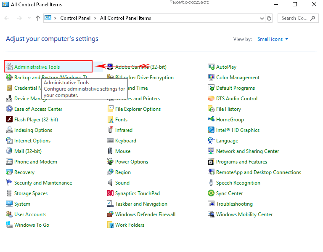Image resolution: width=323 pixels, height=252 pixels.
Task: Open the Administrative Tools icon
Action: coord(9,67)
